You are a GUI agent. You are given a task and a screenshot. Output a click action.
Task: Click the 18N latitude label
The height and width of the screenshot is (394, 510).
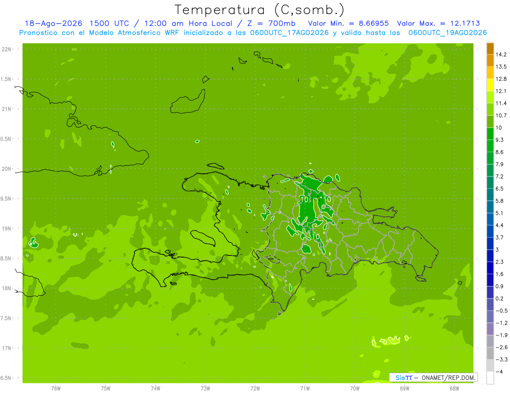click(x=7, y=288)
